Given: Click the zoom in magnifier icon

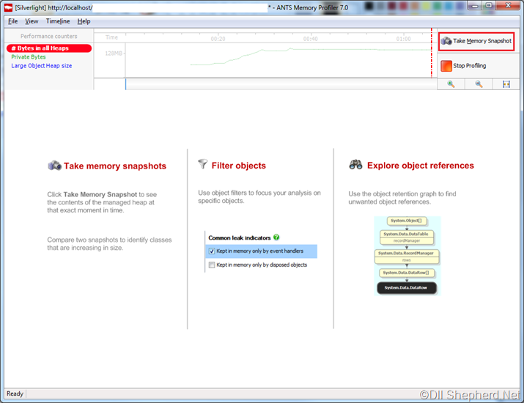Looking at the screenshot, I should coord(451,84).
